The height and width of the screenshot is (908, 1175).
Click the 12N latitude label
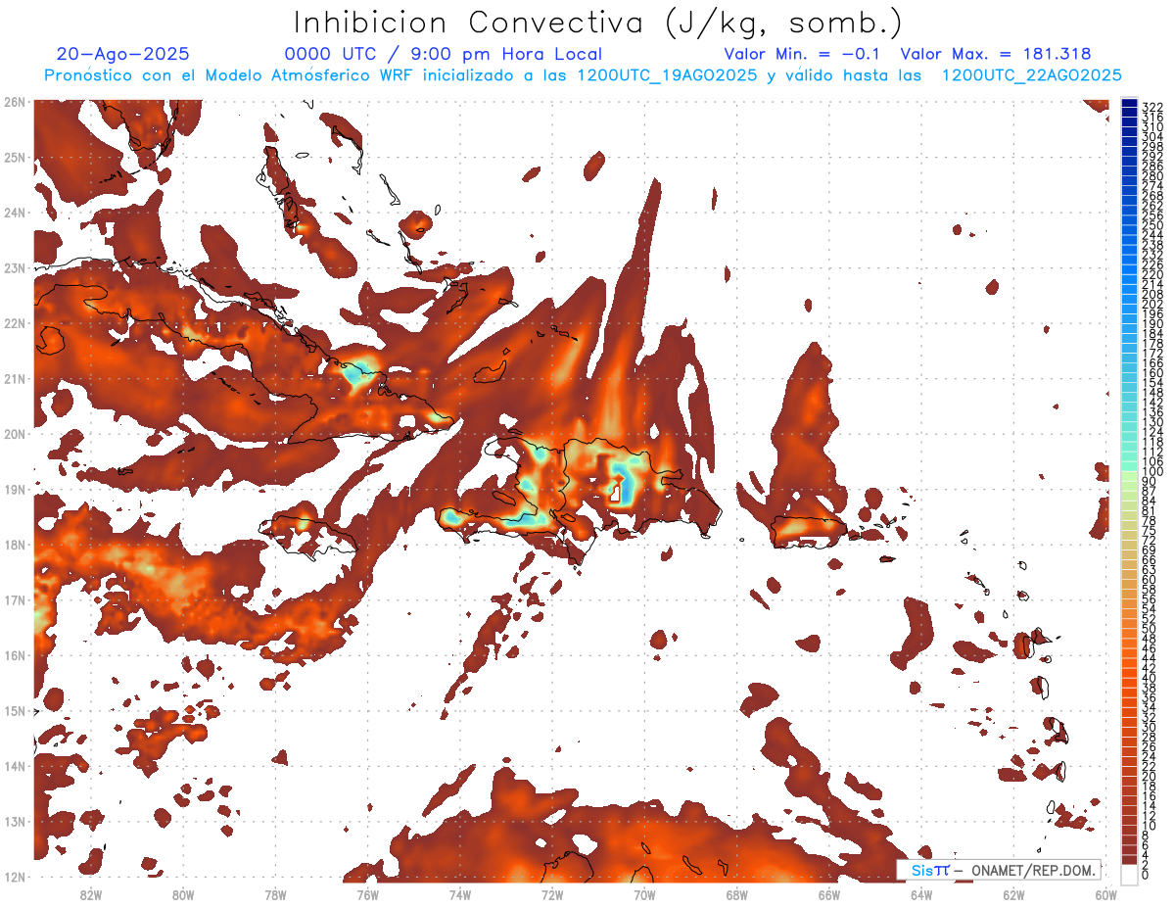[15, 876]
